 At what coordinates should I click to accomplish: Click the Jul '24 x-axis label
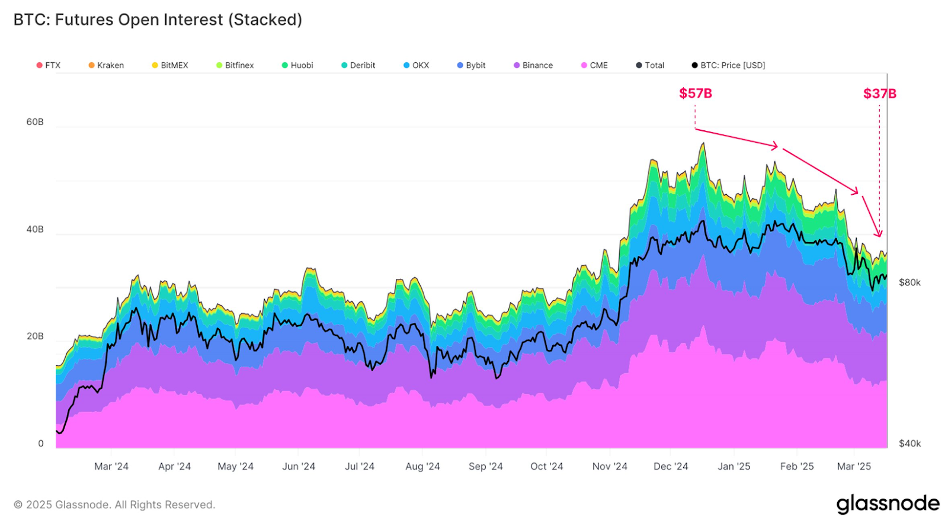(360, 467)
